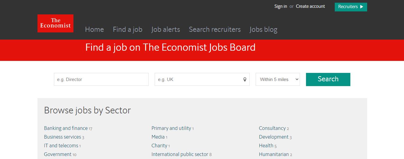Screen dimensions: 404x159
Task: Click the Sign in link
Action: pos(281,6)
